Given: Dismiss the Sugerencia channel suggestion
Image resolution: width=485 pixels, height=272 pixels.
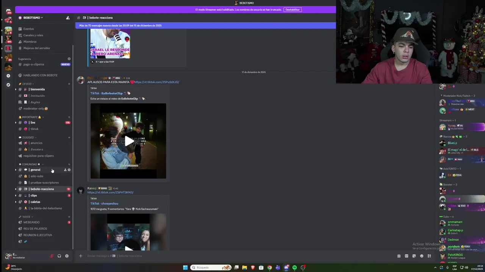Looking at the screenshot, I should tap(69, 59).
